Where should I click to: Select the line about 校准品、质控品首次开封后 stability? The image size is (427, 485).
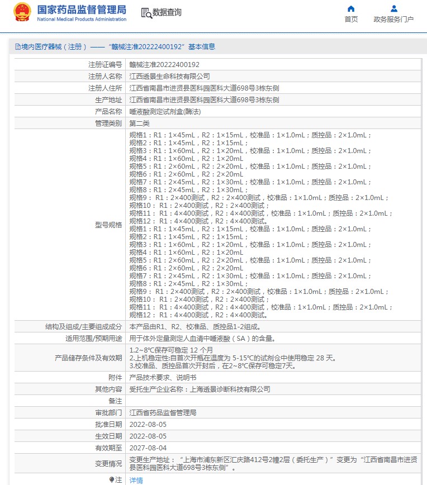pos(213,365)
